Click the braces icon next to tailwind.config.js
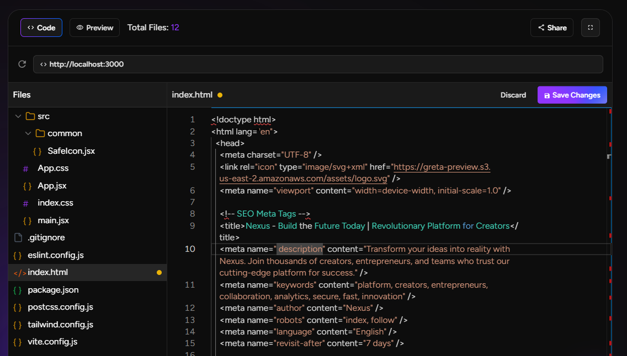The height and width of the screenshot is (356, 627). (x=17, y=325)
